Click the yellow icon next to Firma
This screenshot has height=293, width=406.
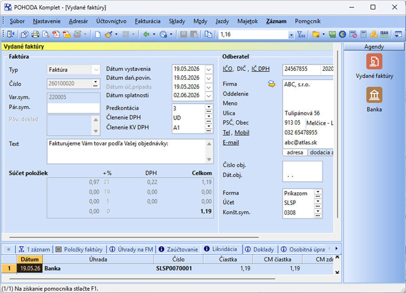pos(271,84)
